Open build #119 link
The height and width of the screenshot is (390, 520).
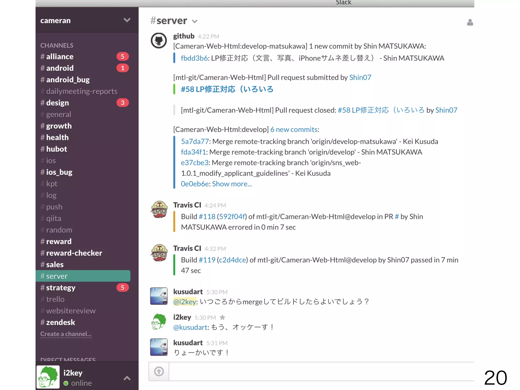click(x=207, y=260)
